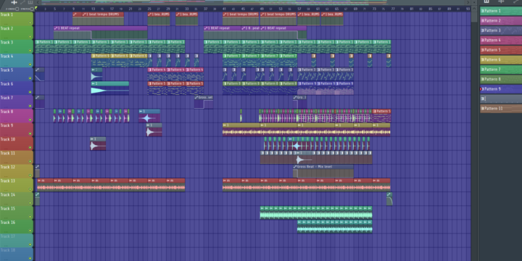Viewport: 522px width, 261px height.
Task: Click the automation clips icon above the track list
Action: pos(22,2)
